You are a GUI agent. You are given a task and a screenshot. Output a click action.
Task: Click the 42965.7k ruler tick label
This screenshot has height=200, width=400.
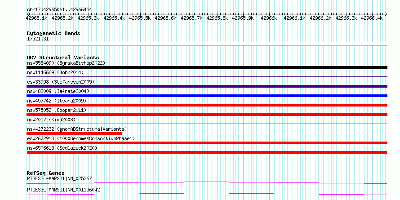click(x=191, y=18)
